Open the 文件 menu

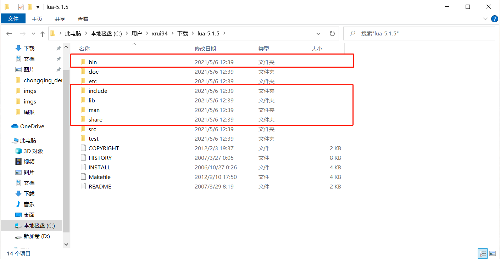coord(13,19)
